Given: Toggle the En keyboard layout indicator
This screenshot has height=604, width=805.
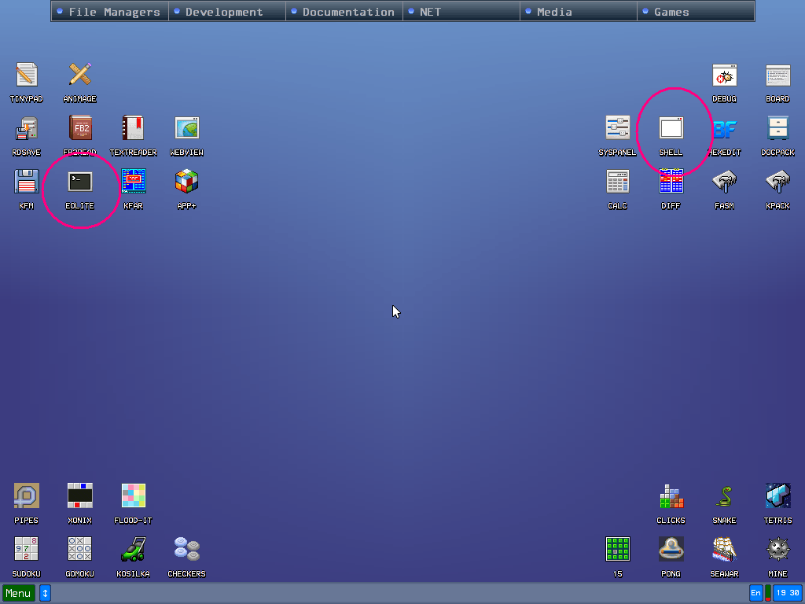Looking at the screenshot, I should coord(755,593).
